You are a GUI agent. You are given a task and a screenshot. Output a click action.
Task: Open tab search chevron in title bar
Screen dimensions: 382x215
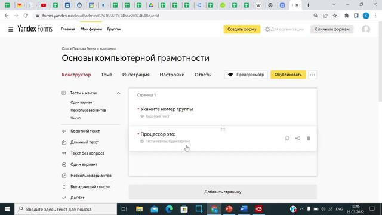tap(334, 5)
